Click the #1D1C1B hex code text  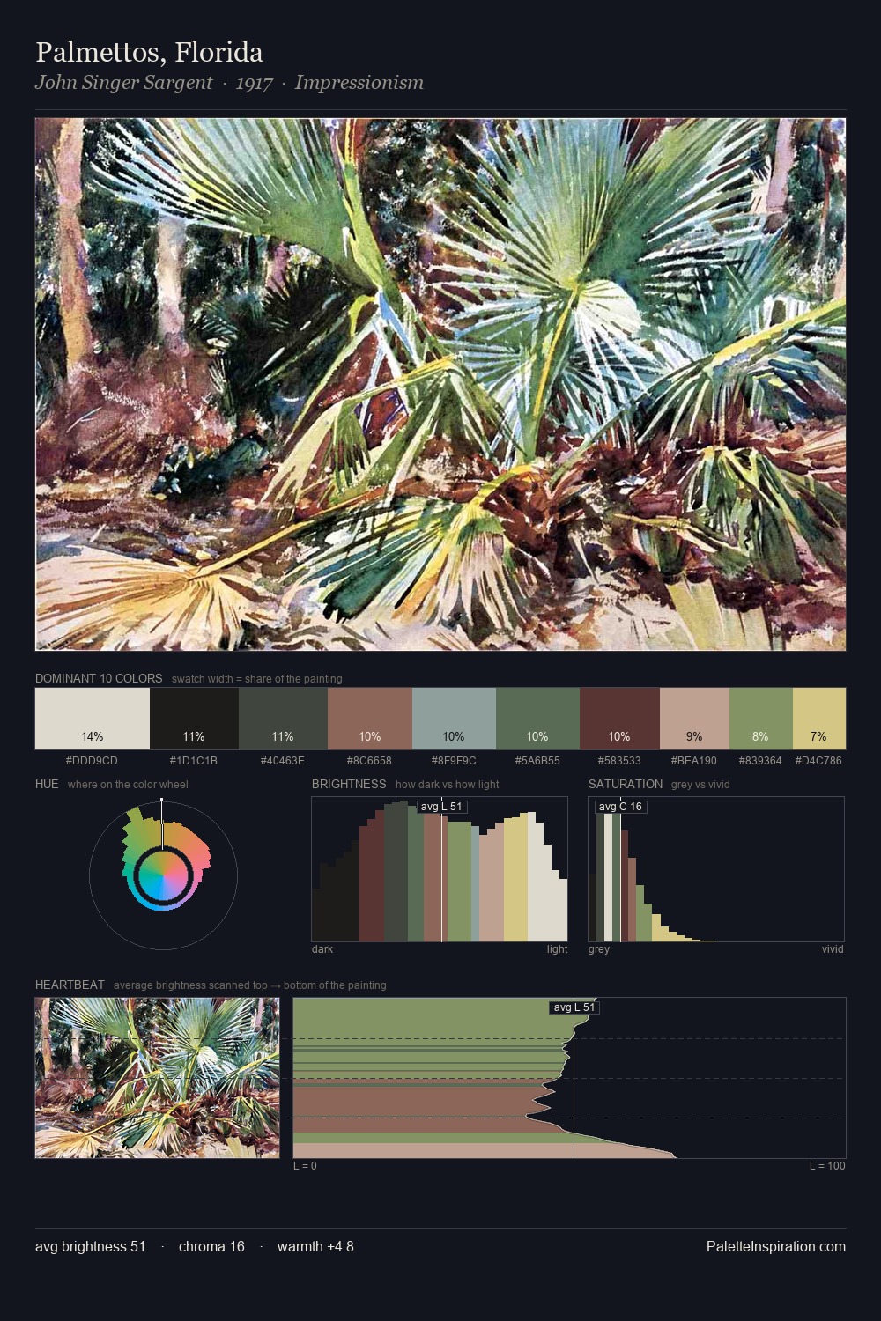(193, 760)
